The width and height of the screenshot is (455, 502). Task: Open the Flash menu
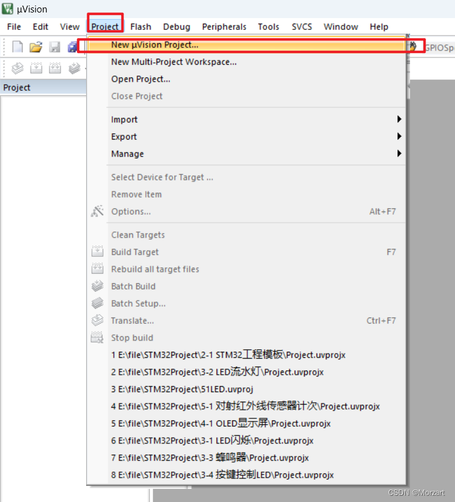coord(140,27)
